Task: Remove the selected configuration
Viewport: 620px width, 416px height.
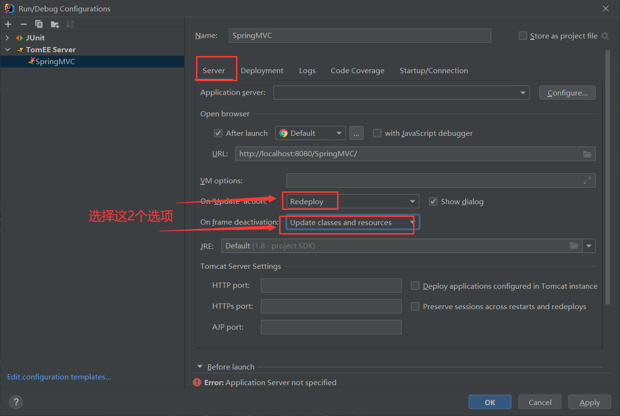Action: pyautogui.click(x=24, y=24)
